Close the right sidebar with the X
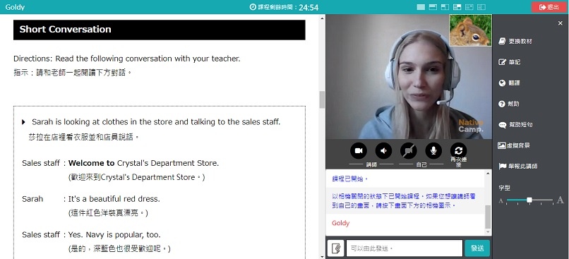The width and height of the screenshot is (569, 259). [561, 23]
